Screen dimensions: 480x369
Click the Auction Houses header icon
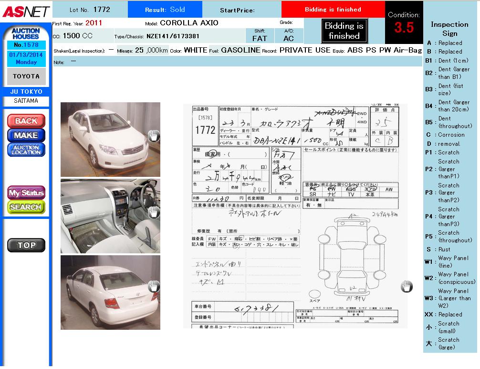click(26, 33)
